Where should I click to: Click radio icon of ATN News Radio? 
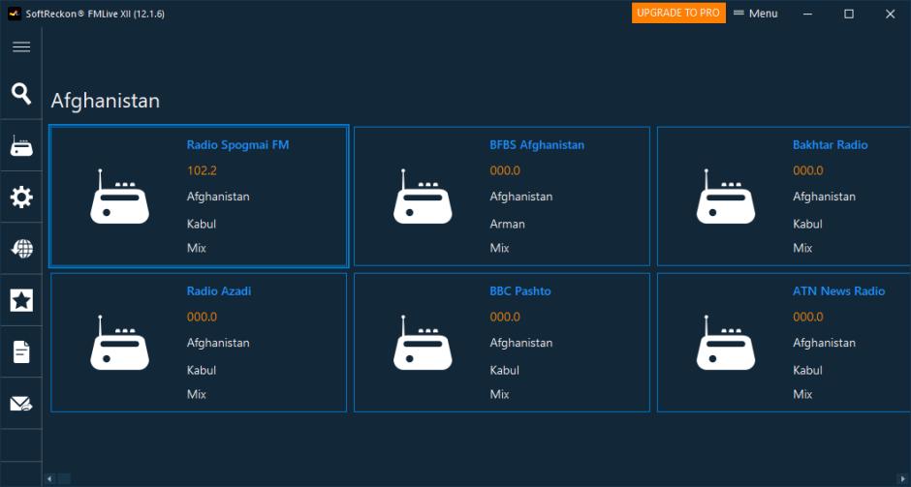tap(726, 343)
